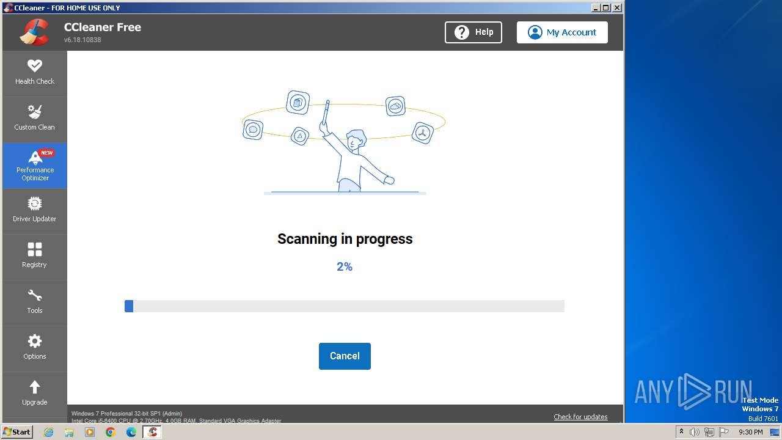The image size is (782, 440).
Task: Open the Custom Clean section
Action: click(35, 119)
